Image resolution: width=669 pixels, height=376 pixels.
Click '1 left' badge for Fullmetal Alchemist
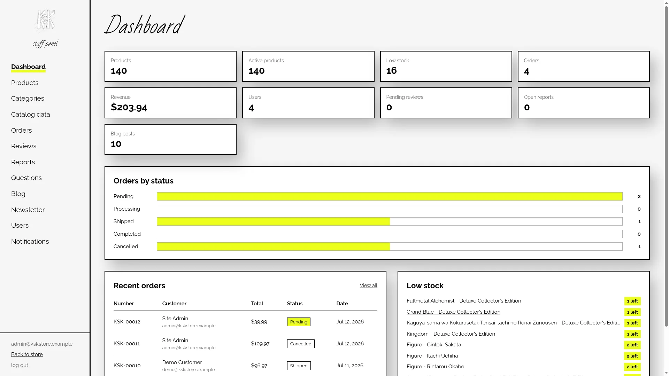pos(632,301)
